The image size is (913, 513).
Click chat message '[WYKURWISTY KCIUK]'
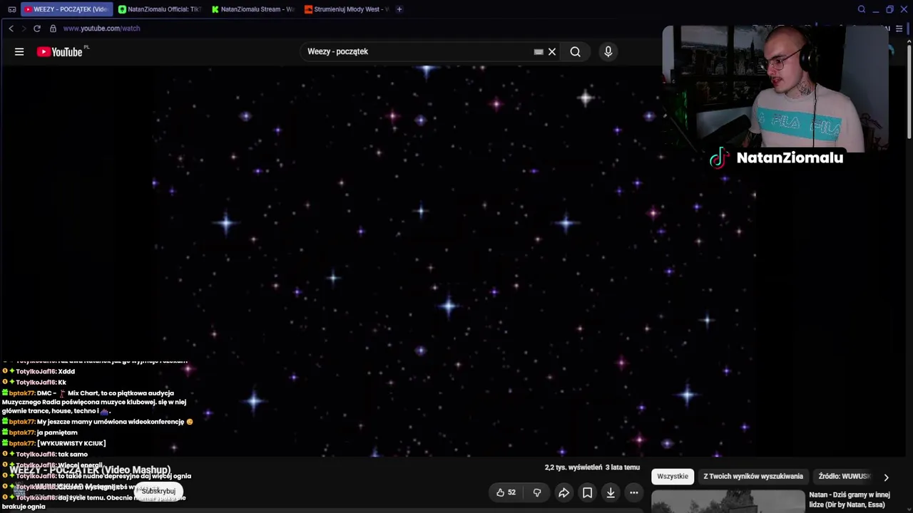point(71,443)
